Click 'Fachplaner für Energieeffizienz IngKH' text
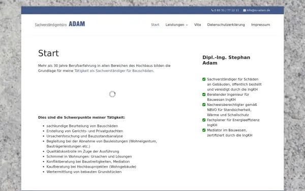 coord(233,122)
